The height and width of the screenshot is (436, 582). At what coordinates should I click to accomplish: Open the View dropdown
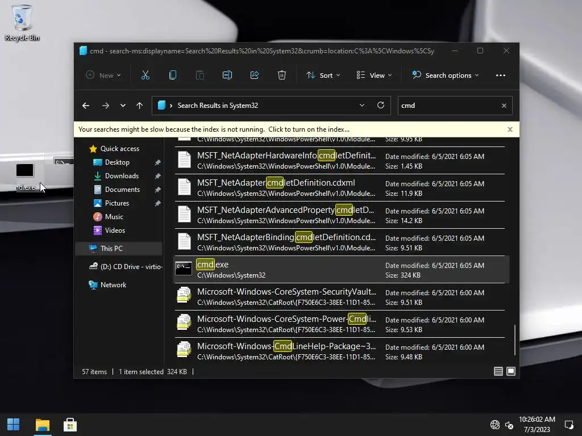coord(374,76)
